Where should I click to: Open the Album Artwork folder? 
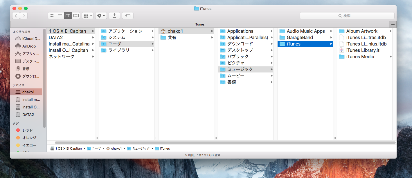361,31
